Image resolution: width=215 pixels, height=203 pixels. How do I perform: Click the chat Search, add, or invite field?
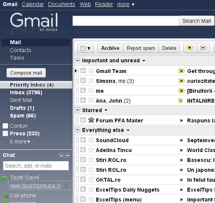(x=36, y=166)
